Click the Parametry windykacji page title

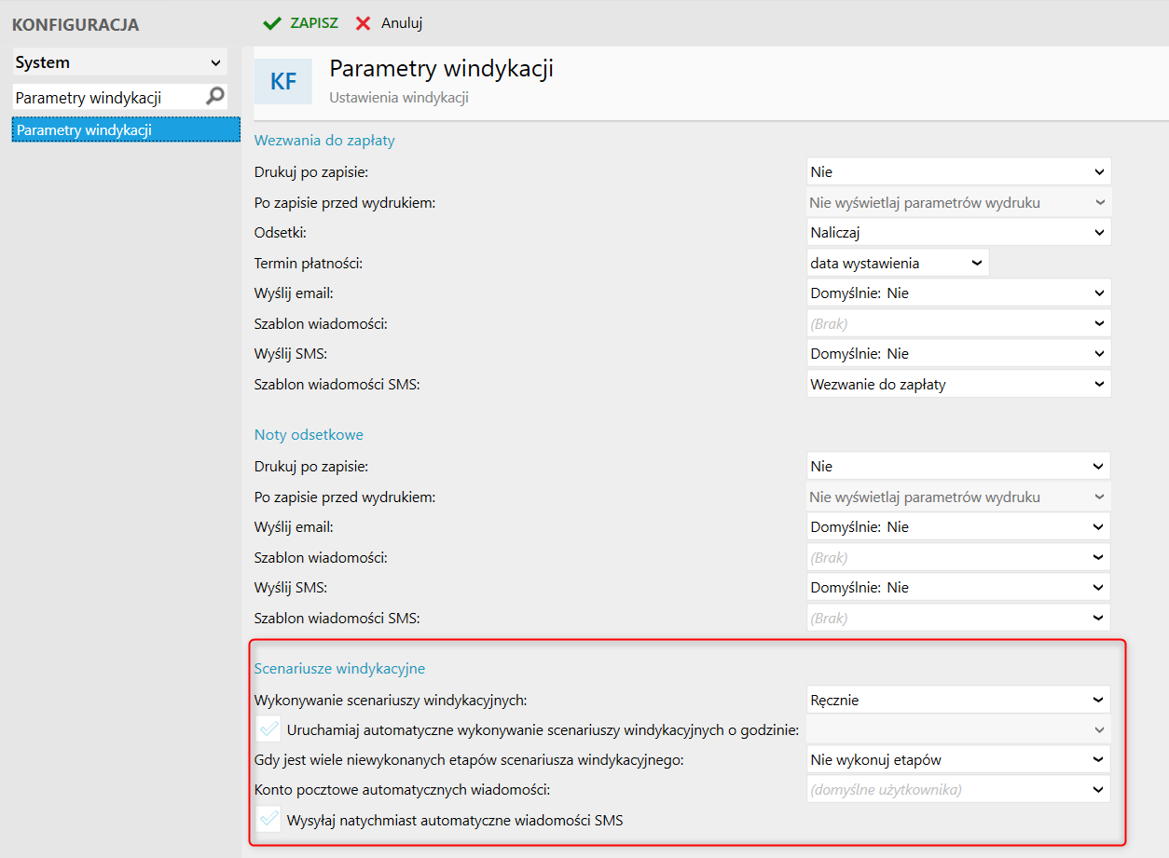[x=442, y=69]
